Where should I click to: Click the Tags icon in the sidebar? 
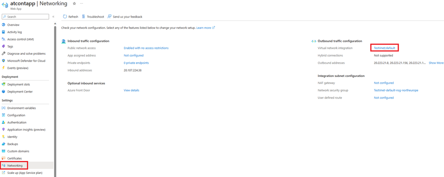pyautogui.click(x=4, y=46)
